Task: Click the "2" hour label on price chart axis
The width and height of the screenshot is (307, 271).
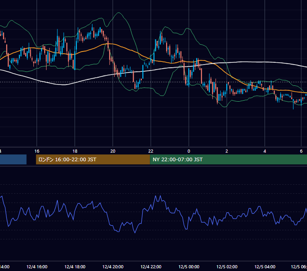Action: (x=227, y=151)
